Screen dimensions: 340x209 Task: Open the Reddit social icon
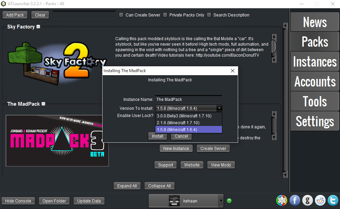(x=320, y=200)
